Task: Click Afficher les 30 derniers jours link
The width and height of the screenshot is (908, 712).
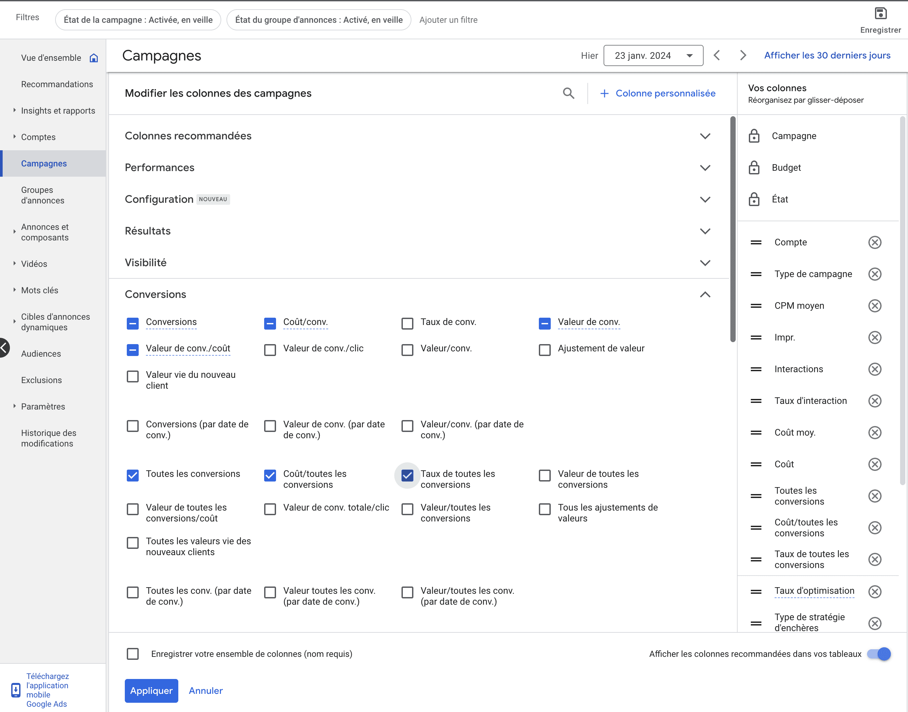Action: 827,55
